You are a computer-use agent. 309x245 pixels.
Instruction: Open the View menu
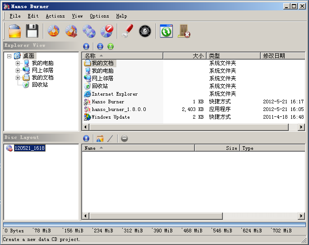coord(77,16)
